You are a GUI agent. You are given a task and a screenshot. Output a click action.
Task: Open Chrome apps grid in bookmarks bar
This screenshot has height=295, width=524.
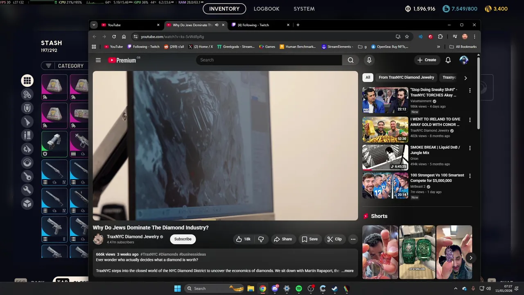[x=94, y=47]
